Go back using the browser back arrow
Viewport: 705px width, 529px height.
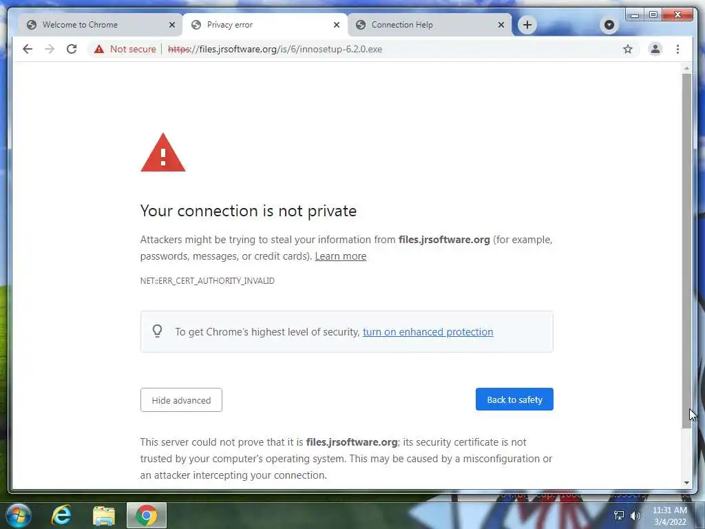click(x=28, y=49)
